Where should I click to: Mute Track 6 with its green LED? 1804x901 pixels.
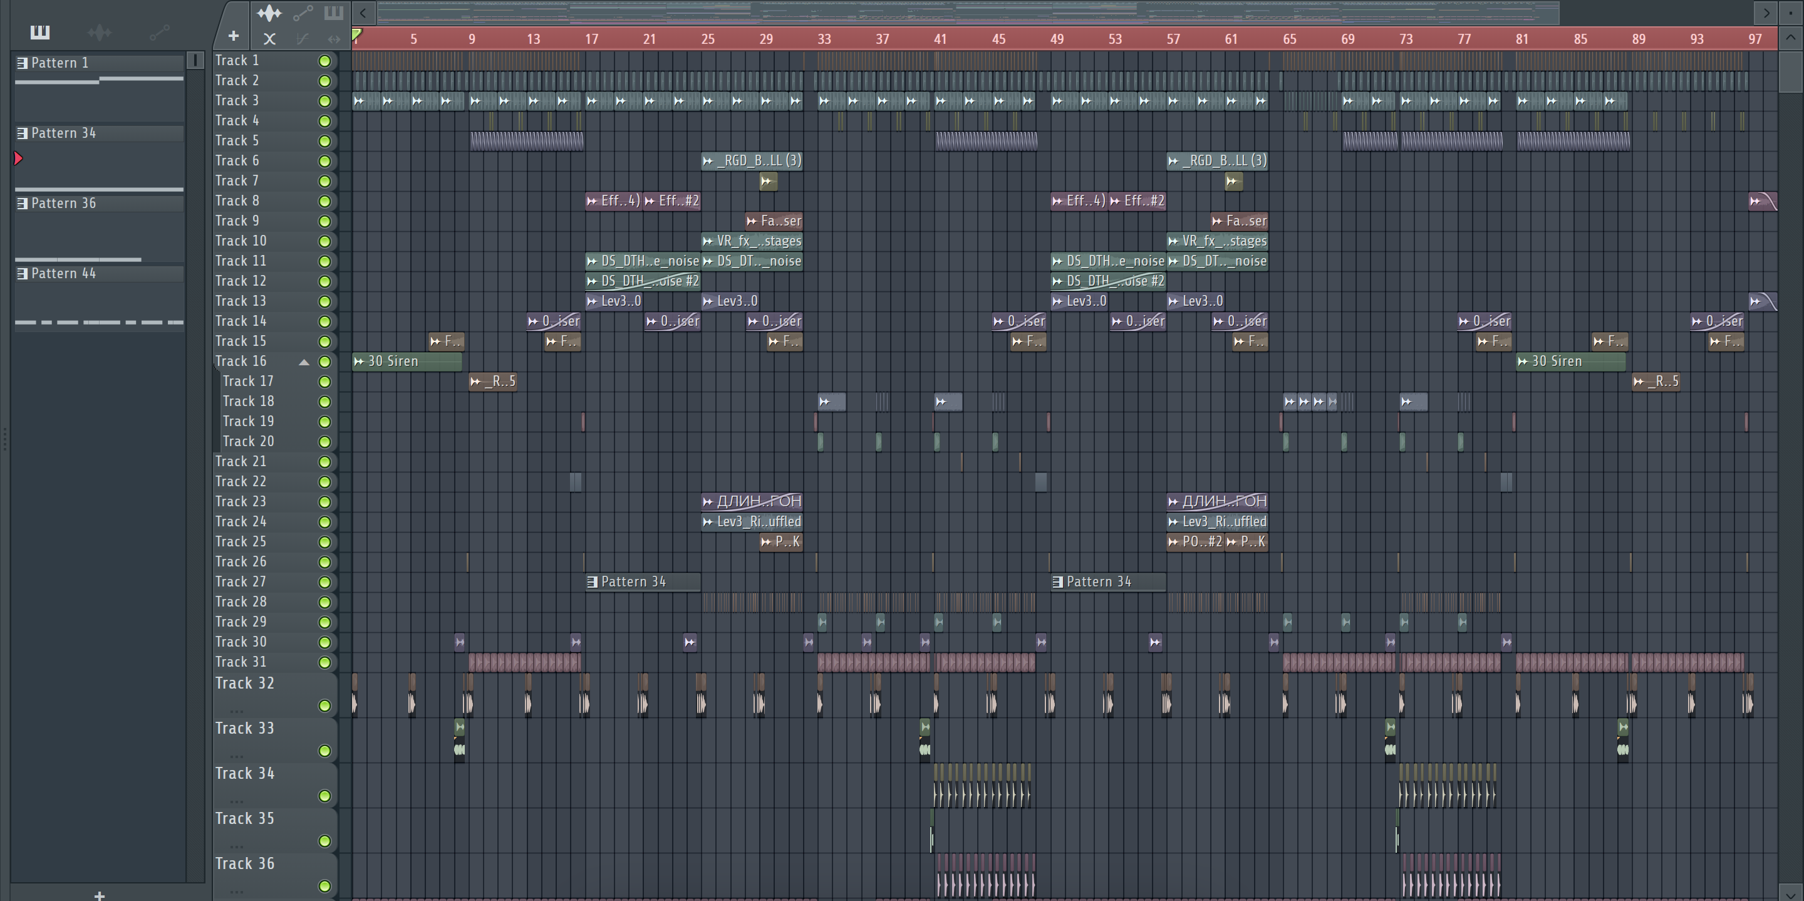click(x=325, y=161)
